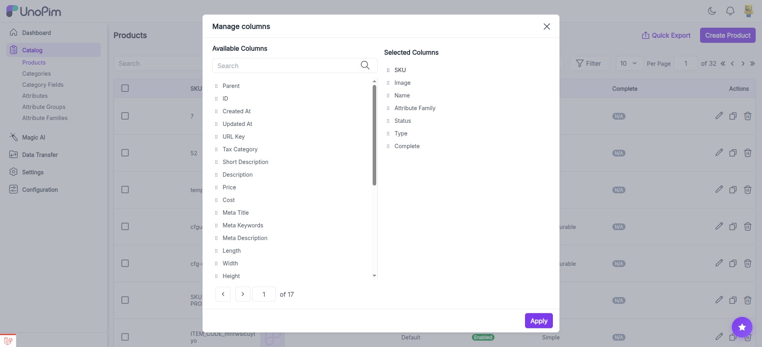The image size is (762, 347).
Task: Tick the select-all checkbox in table header
Action: pyautogui.click(x=125, y=88)
